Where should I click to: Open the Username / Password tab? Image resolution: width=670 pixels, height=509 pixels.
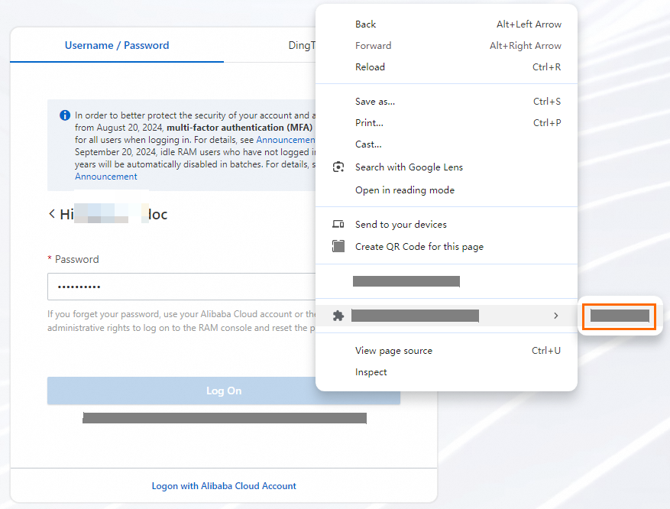click(117, 45)
